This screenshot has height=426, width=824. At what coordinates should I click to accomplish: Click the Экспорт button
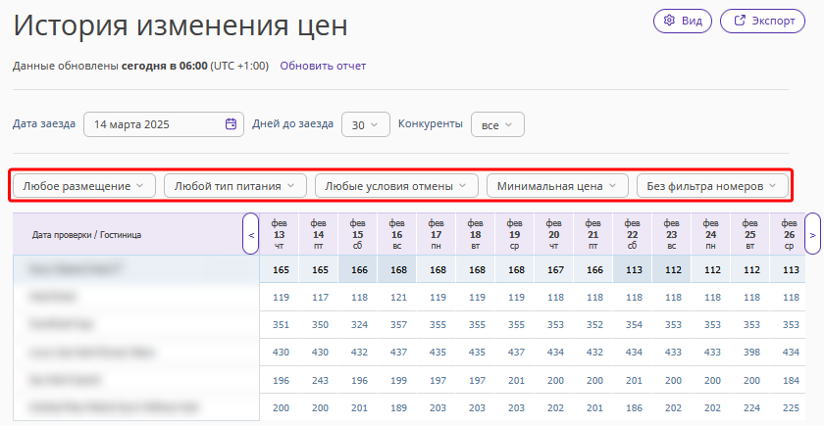[x=762, y=21]
